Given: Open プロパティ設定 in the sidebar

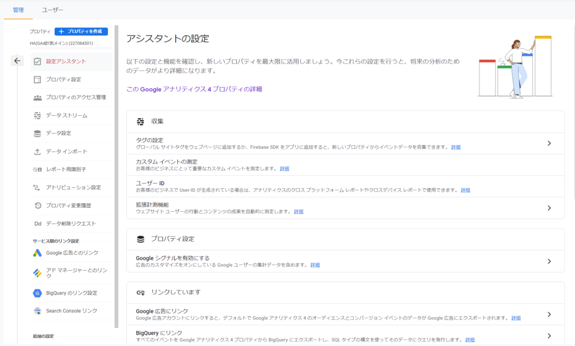Looking at the screenshot, I should (71, 80).
